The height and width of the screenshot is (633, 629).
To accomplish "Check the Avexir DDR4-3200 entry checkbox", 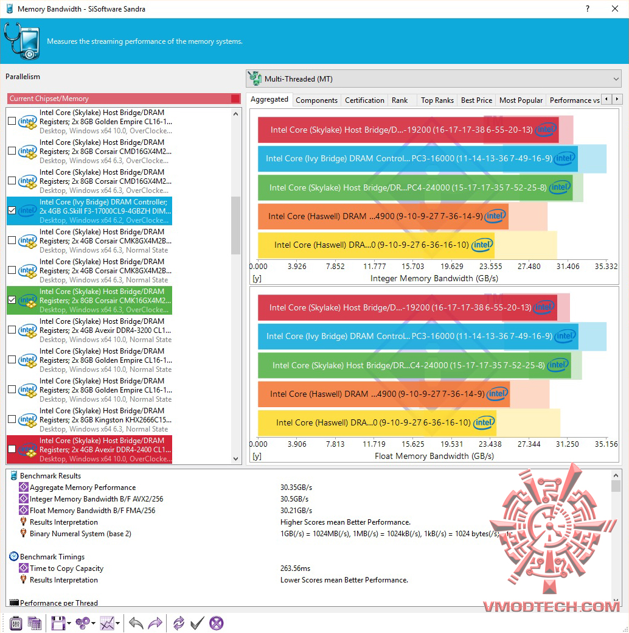I will (x=12, y=330).
